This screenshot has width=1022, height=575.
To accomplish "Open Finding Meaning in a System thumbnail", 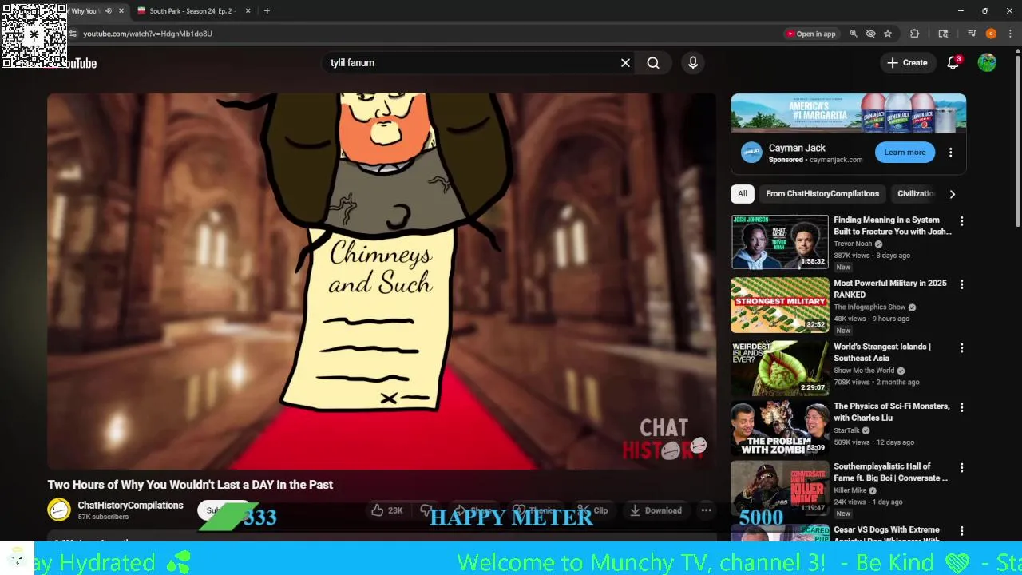I will (779, 242).
